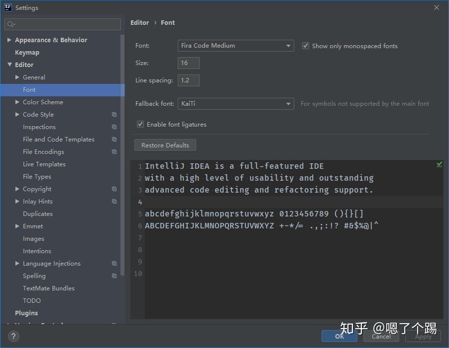Click the Size input field showing 16
Screen dimensions: 449x348
[188, 63]
